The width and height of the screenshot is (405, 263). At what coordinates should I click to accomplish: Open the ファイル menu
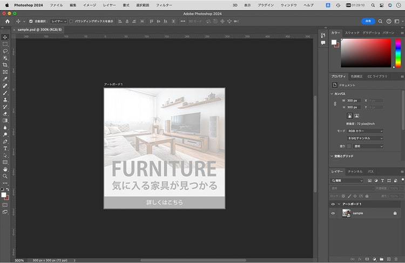pyautogui.click(x=56, y=5)
